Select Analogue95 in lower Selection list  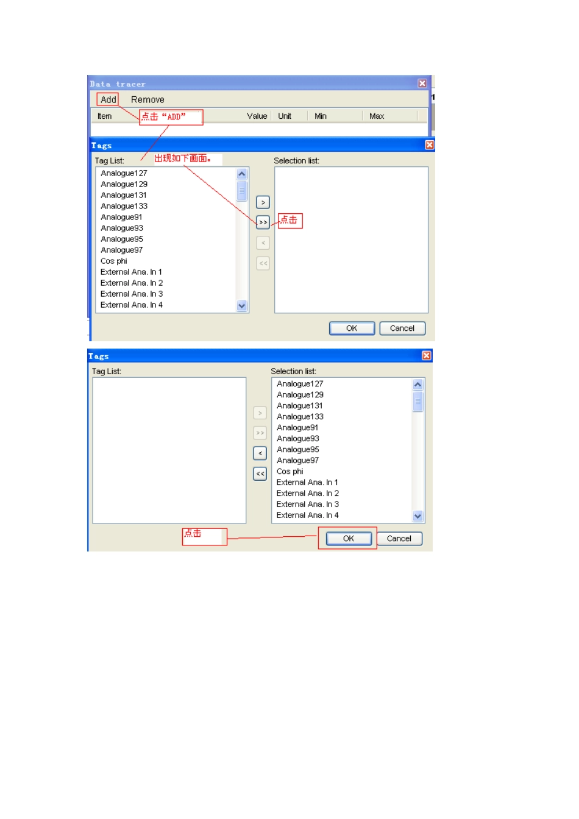[x=298, y=450]
